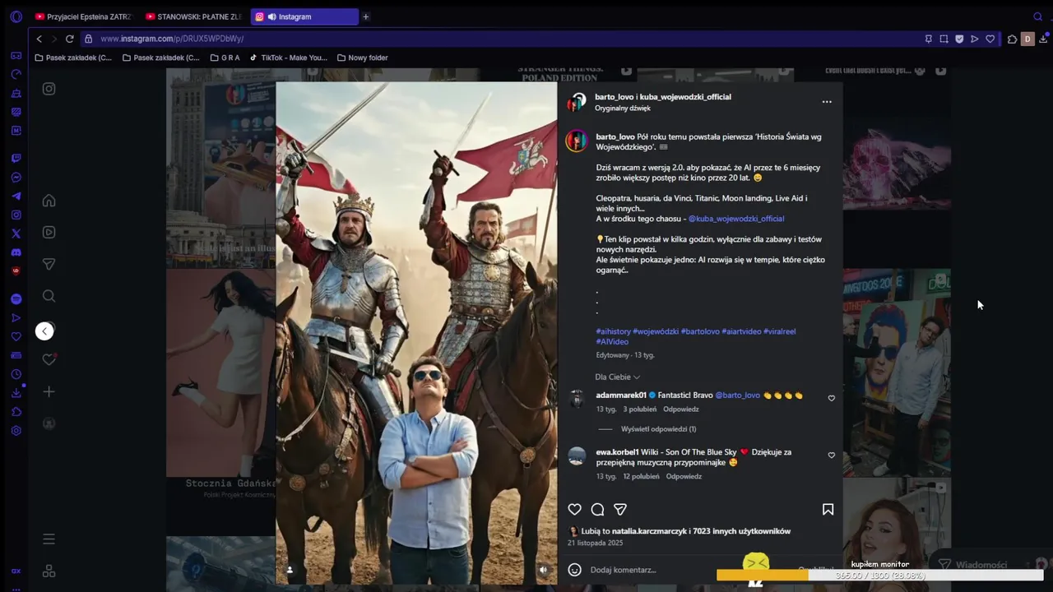Expand the Dla Ciebie comments sort dropdown
1053x592 pixels.
pyautogui.click(x=618, y=377)
